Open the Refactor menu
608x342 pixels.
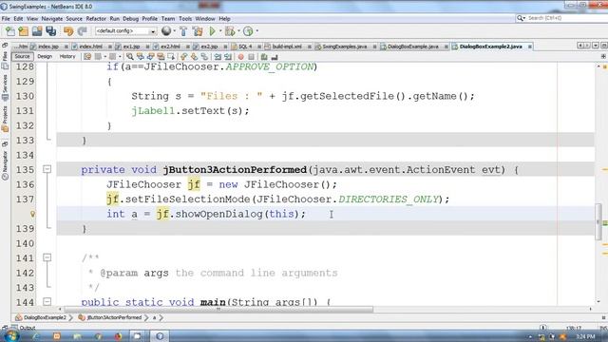96,19
